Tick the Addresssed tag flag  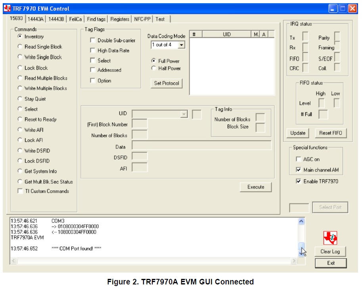pos(92,70)
